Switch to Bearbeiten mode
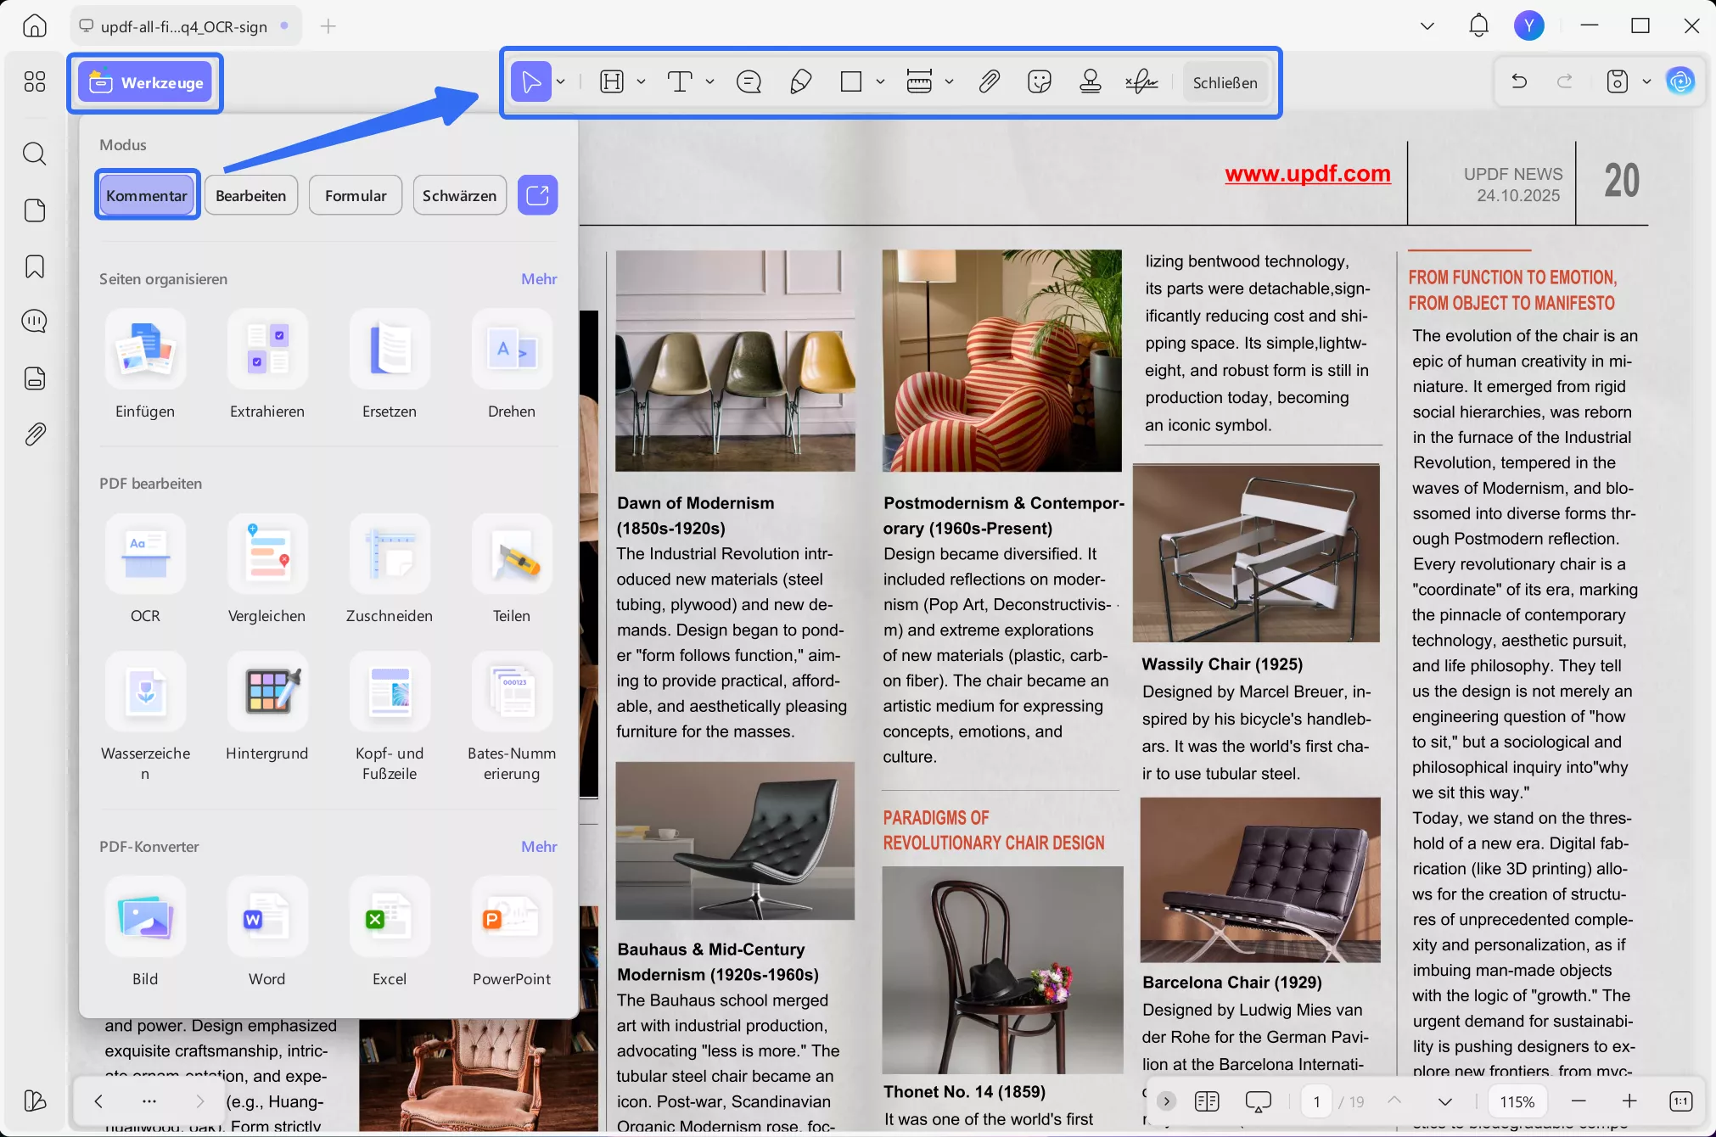 click(250, 195)
